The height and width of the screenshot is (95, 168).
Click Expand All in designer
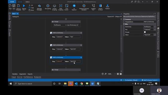point(111,17)
